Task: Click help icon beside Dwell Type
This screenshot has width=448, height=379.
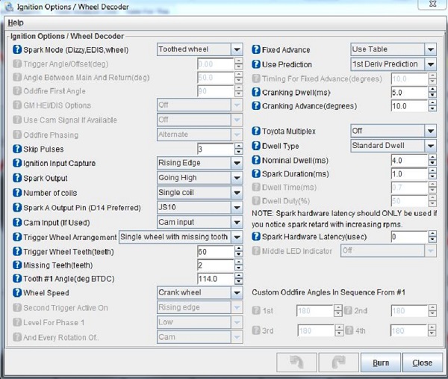Action: point(256,146)
